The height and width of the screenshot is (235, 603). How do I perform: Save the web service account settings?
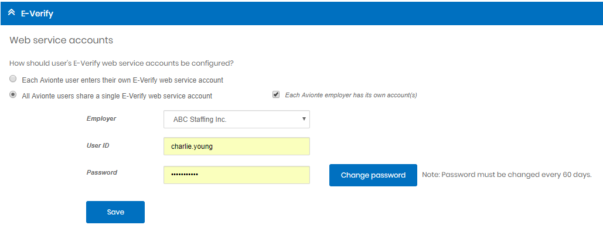(115, 212)
